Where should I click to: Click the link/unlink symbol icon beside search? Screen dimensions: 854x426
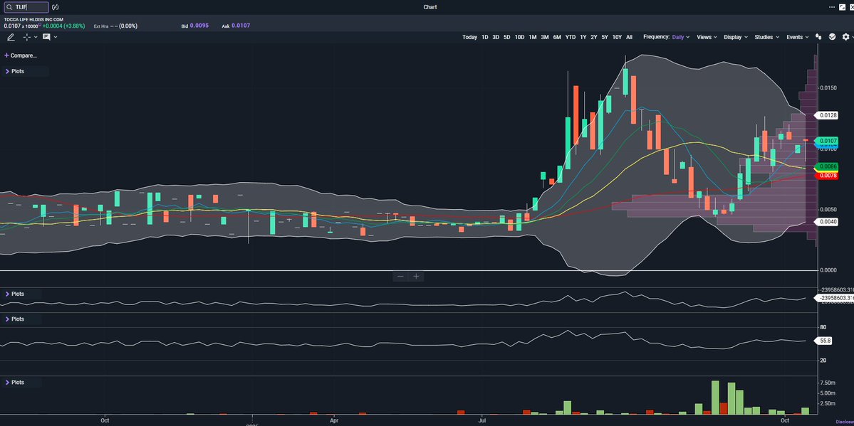pos(55,7)
